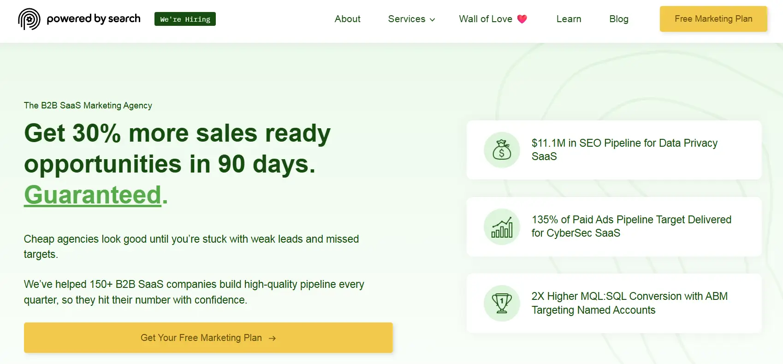
Task: Click the bar chart icon on the Paid Ads card
Action: click(502, 227)
